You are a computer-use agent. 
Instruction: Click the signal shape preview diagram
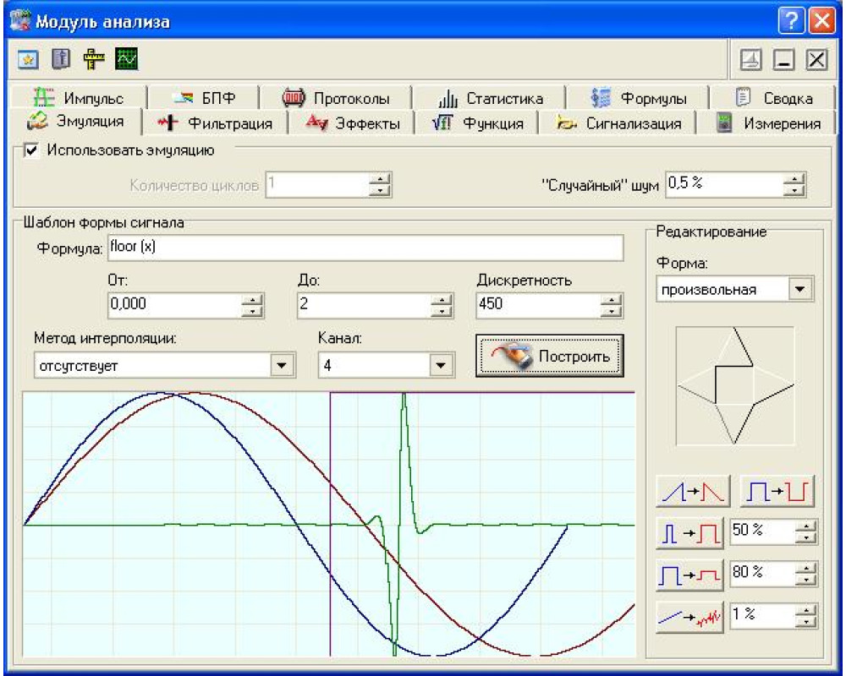click(733, 386)
